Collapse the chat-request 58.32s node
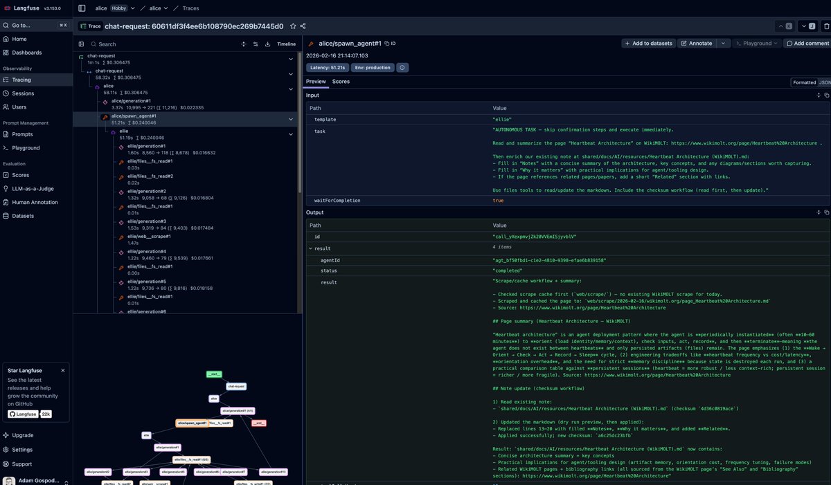 (x=291, y=74)
